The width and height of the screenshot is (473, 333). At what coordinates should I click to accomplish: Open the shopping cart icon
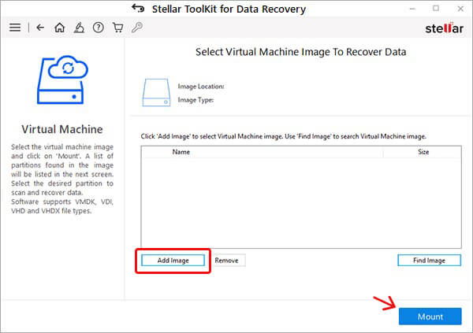117,28
